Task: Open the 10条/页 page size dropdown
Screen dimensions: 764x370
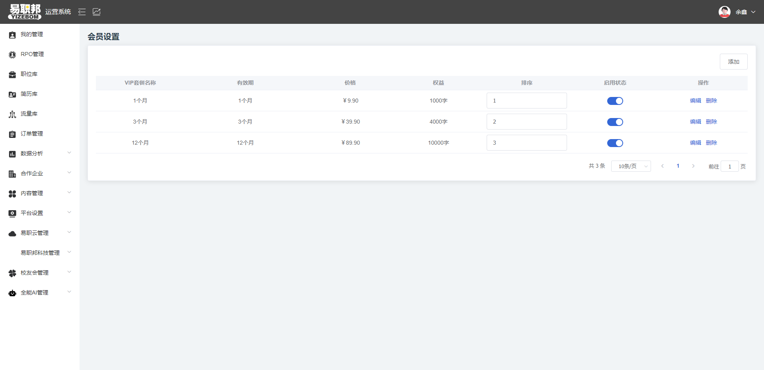Action: [x=631, y=166]
